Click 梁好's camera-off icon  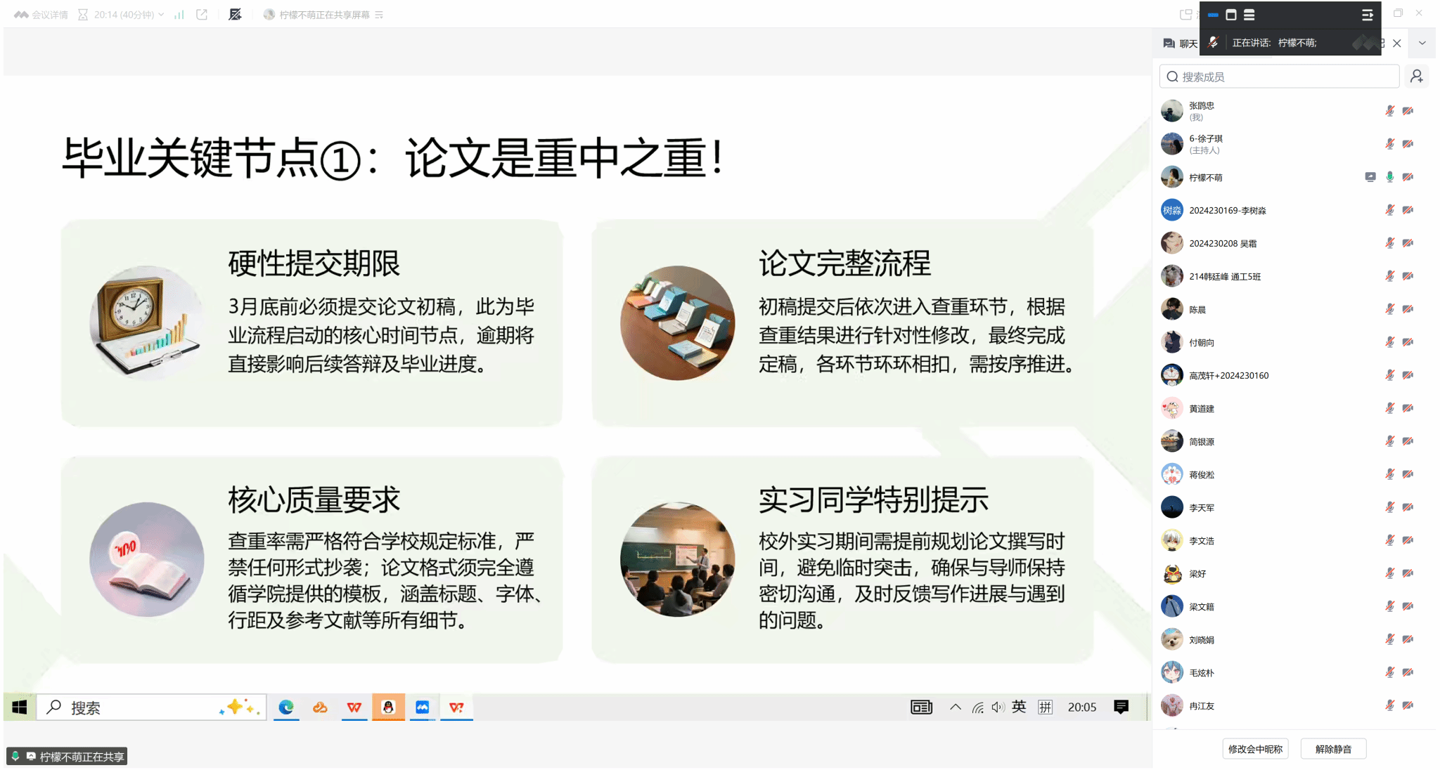pos(1408,573)
